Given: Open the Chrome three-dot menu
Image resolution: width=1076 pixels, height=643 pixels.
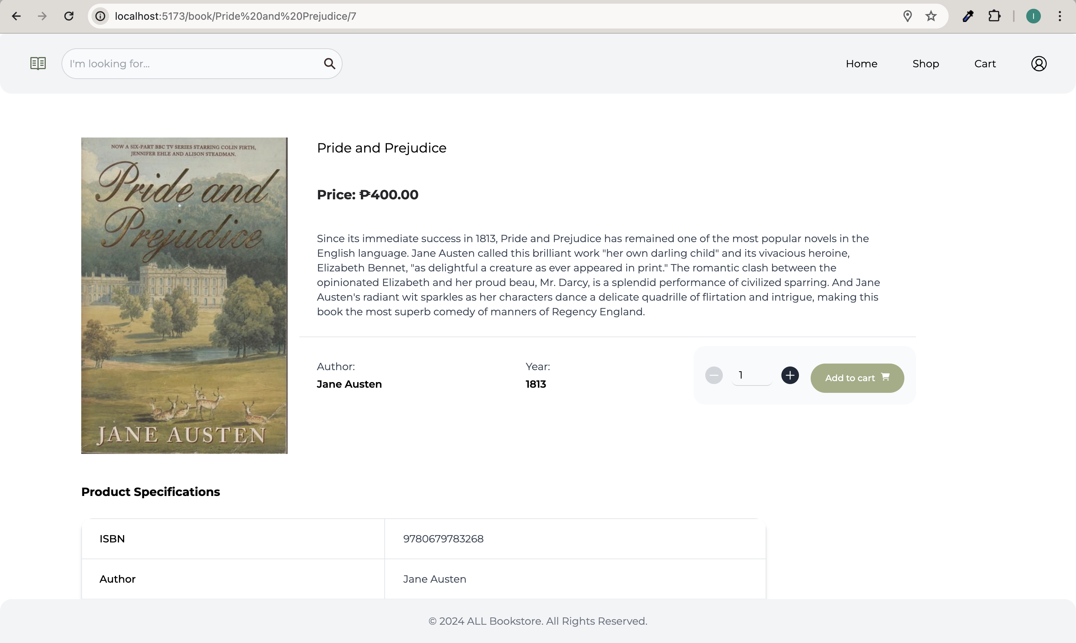Looking at the screenshot, I should point(1060,16).
